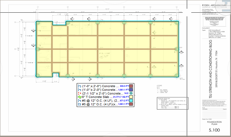The width and height of the screenshot is (231, 137).
Task: Click the 1,061.1 FT value on the bottom legend row
Action: (123, 104)
